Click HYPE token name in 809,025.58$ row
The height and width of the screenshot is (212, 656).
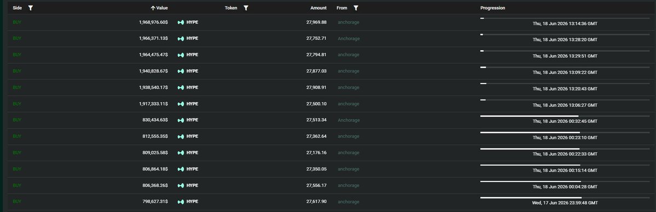192,152
